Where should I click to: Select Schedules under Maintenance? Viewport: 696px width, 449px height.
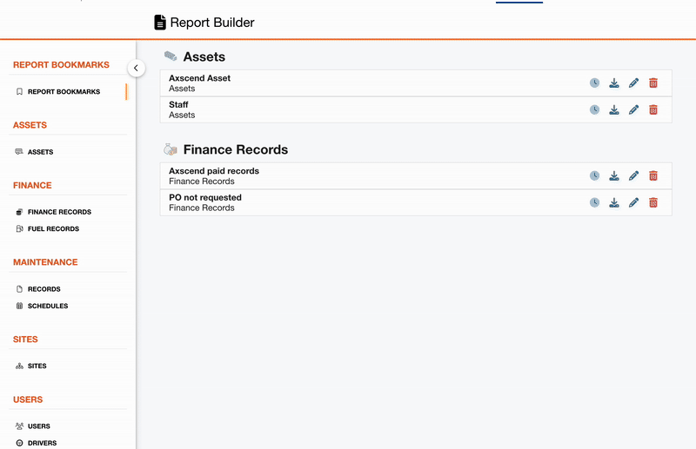coord(47,307)
